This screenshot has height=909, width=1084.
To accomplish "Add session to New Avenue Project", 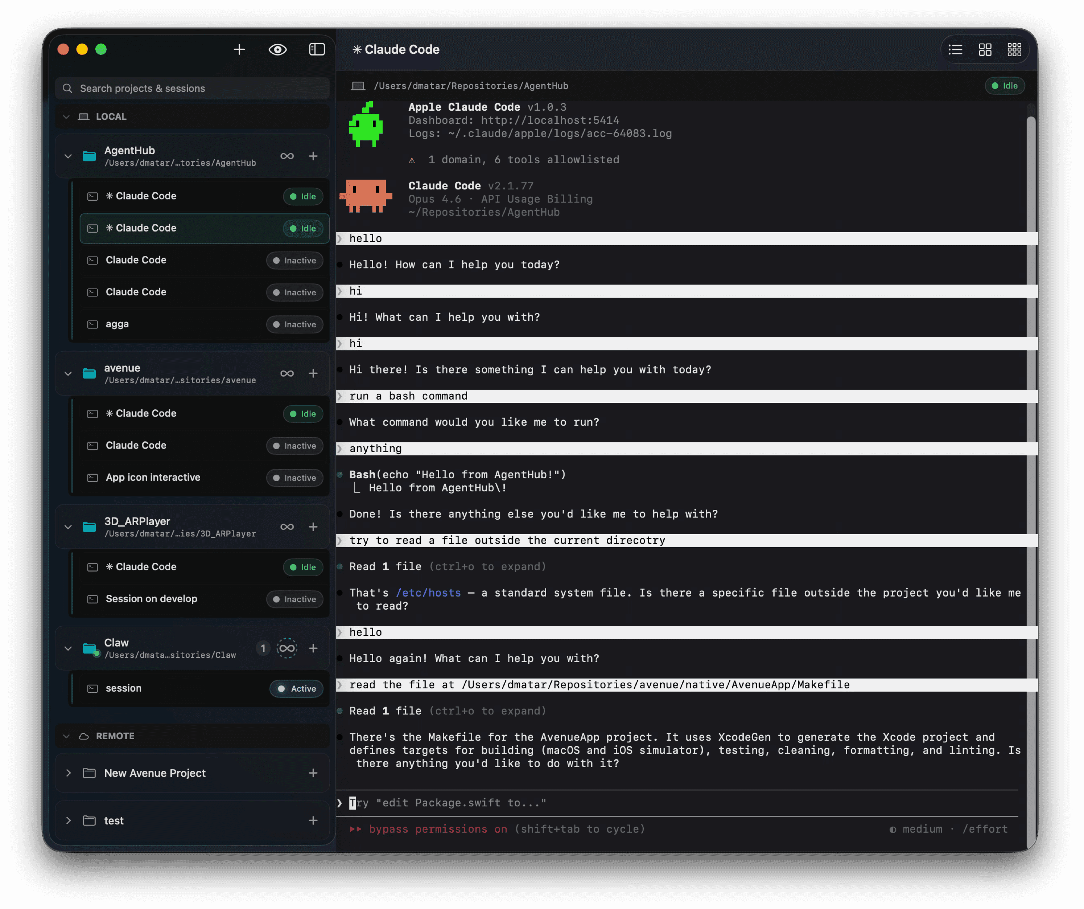I will [313, 773].
